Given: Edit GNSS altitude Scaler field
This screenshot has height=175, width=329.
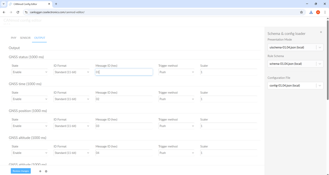Looking at the screenshot, I should tap(229, 153).
